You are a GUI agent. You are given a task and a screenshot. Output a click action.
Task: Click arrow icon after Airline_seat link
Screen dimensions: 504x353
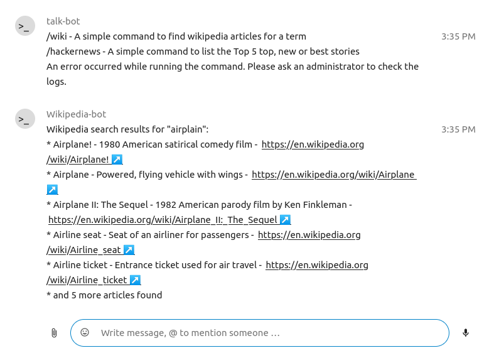pyautogui.click(x=129, y=250)
